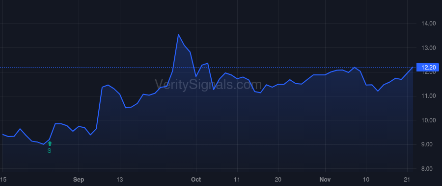
Task: Click the 14.00 price axis label
Action: [428, 23]
